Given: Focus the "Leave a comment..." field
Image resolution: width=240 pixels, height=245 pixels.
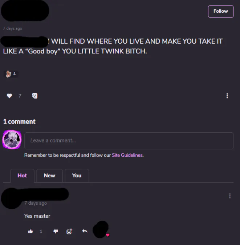Looking at the screenshot, I should point(129,141).
